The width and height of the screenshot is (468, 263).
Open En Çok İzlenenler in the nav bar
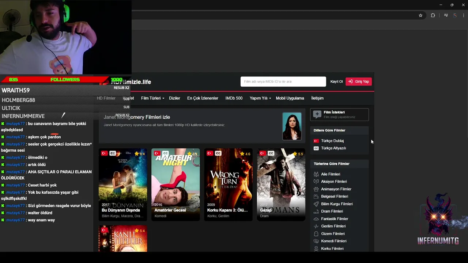tap(203, 98)
